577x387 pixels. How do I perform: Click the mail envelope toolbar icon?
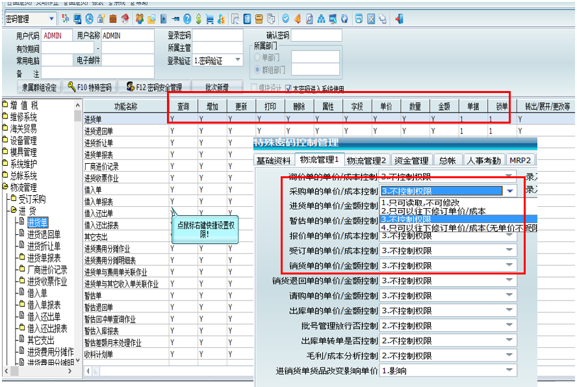tap(151, 18)
